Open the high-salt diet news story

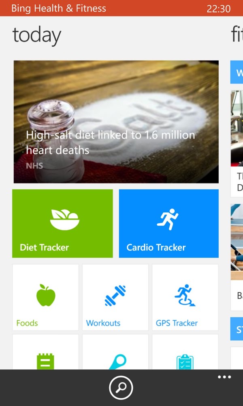116,122
